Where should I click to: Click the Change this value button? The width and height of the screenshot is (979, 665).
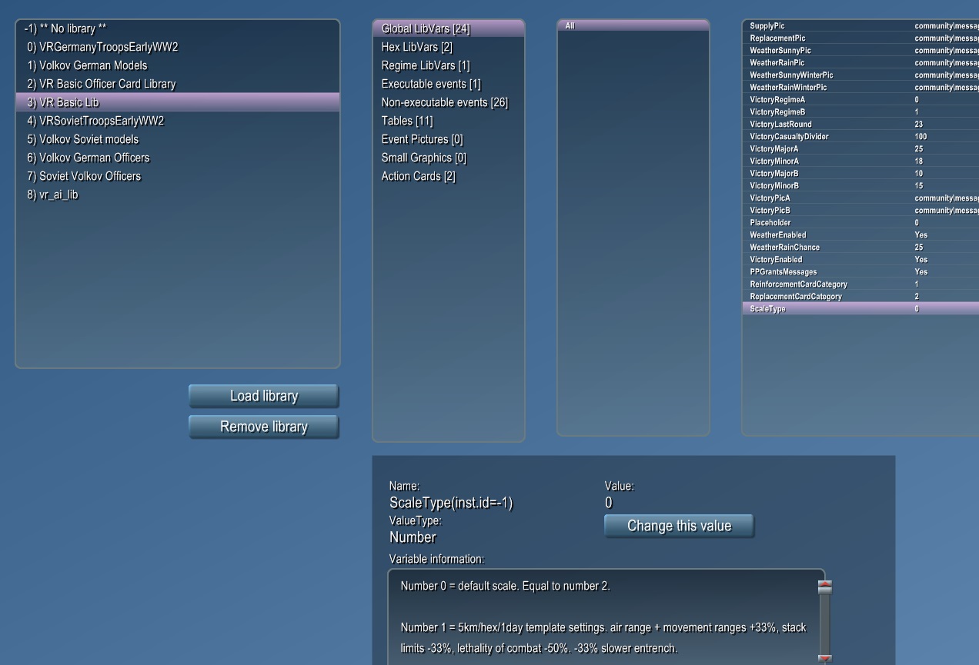[679, 526]
